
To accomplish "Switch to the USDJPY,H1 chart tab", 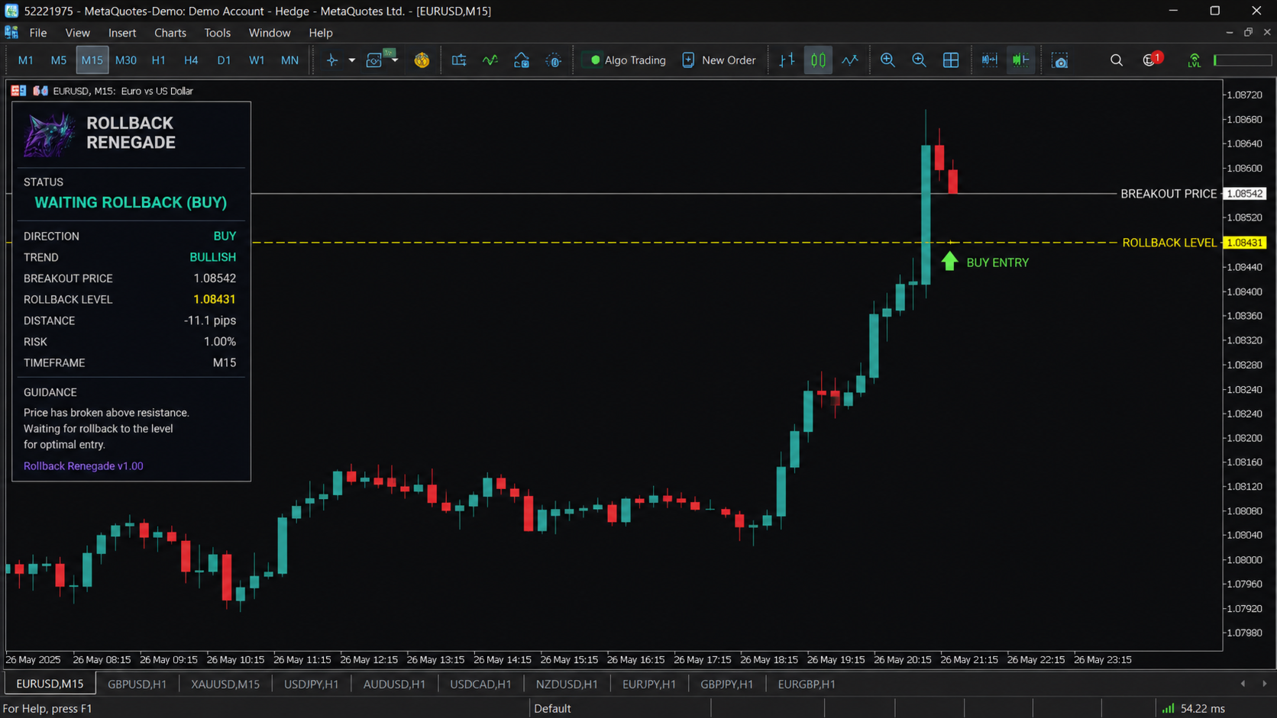I will point(311,684).
